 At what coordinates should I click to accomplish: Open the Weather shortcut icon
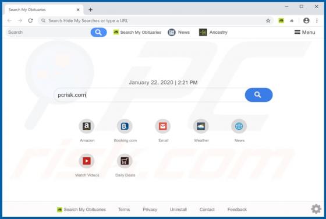[x=201, y=126]
